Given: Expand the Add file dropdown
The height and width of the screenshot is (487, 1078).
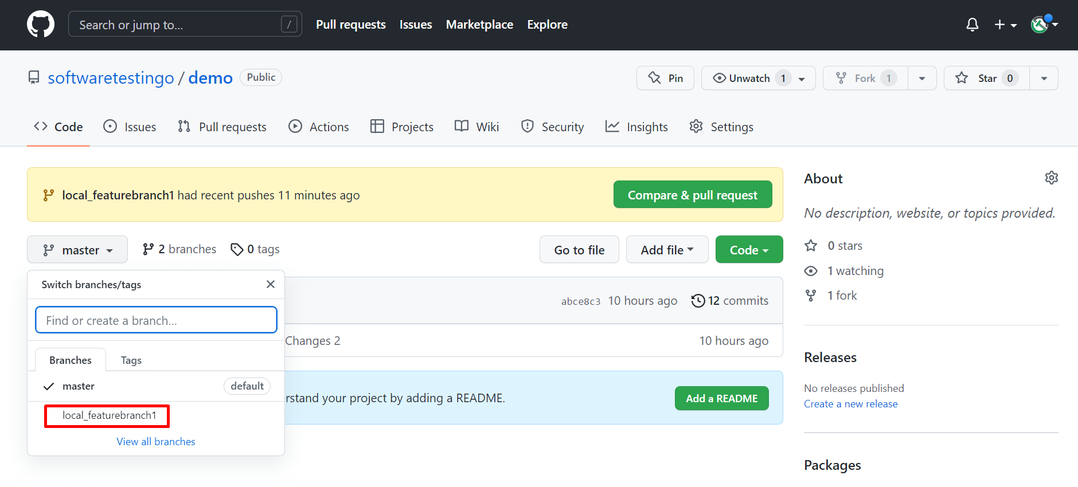Looking at the screenshot, I should 667,250.
